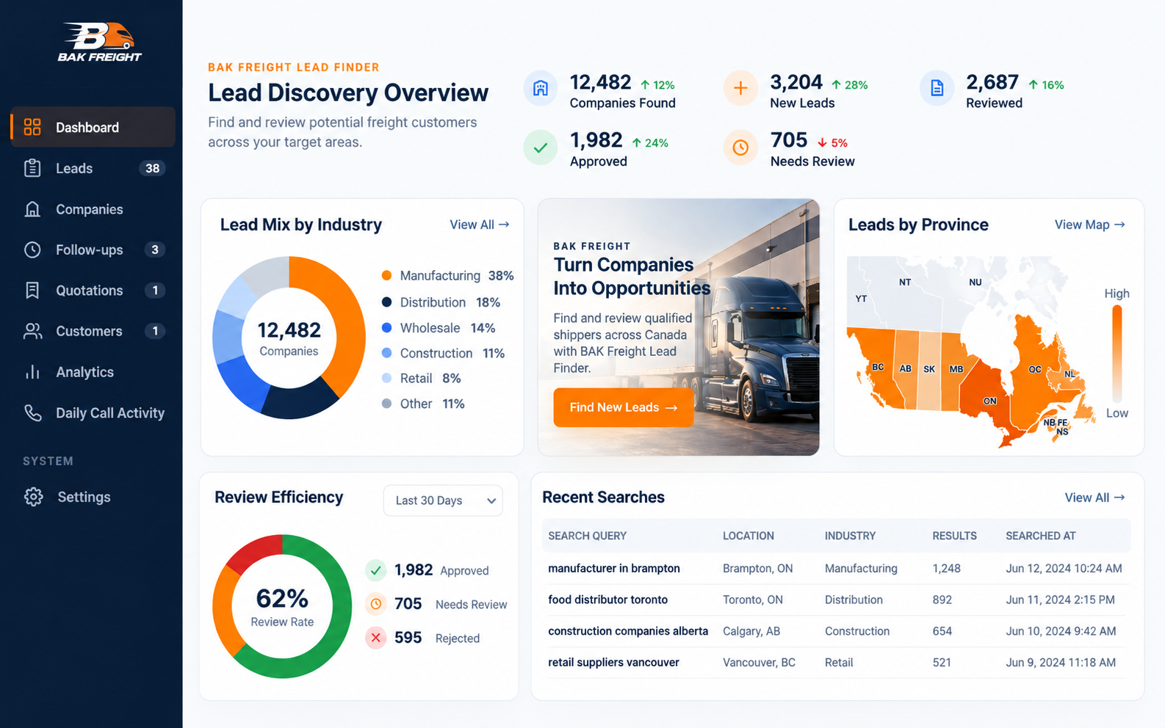Open the Last 30 Days dropdown

click(443, 500)
